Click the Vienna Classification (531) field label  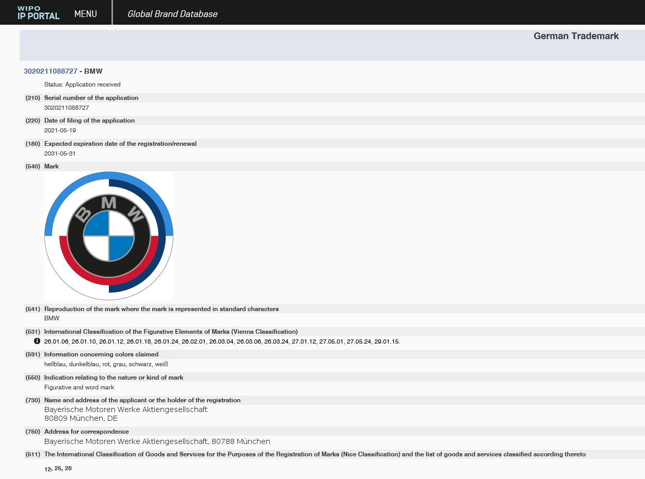(x=171, y=332)
